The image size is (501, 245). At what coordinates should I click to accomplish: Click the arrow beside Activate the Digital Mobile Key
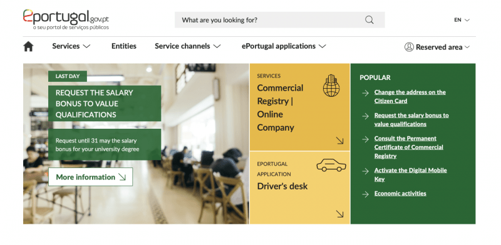click(x=365, y=171)
